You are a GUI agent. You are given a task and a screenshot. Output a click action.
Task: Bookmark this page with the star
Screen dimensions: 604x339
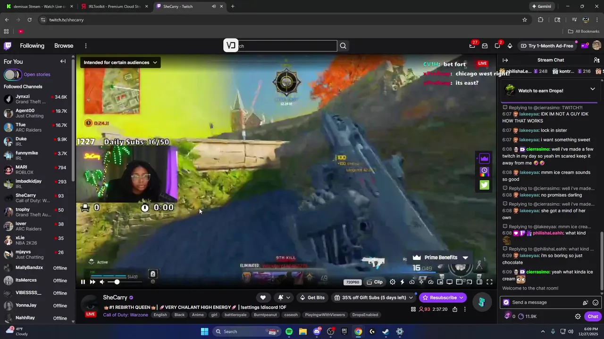point(524,20)
